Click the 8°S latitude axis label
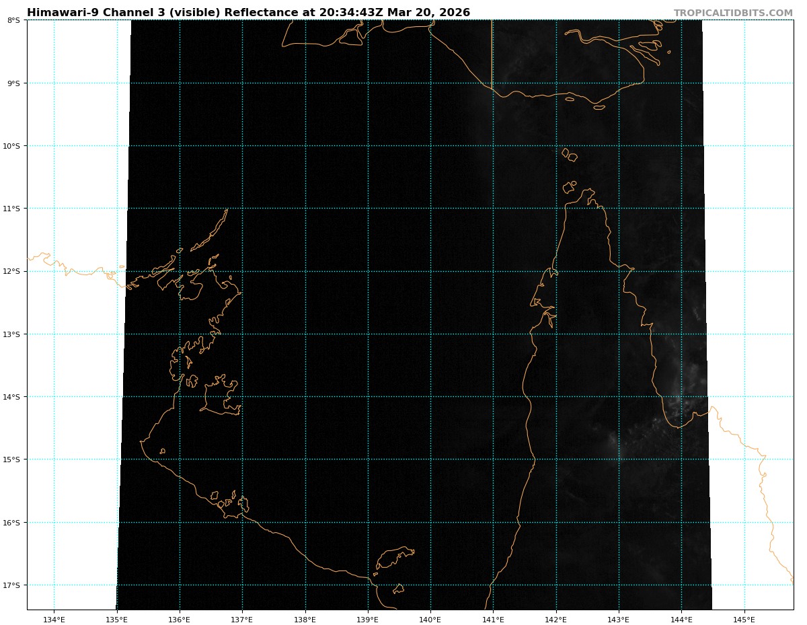Viewport: 807px width, 625px height. [13, 20]
